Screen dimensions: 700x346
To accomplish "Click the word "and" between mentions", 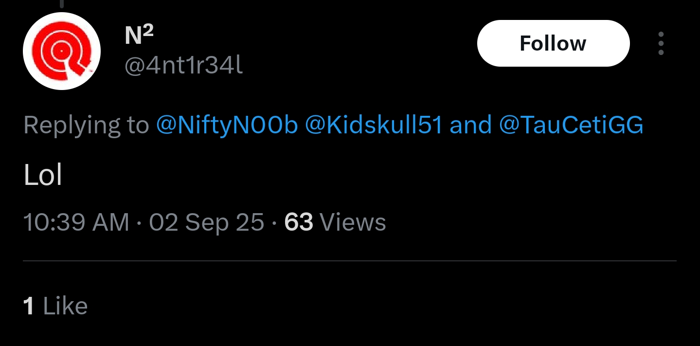I will click(470, 126).
